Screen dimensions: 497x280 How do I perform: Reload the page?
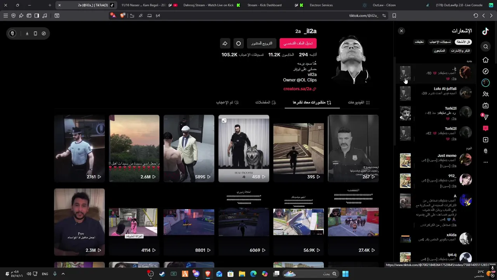click(476, 16)
